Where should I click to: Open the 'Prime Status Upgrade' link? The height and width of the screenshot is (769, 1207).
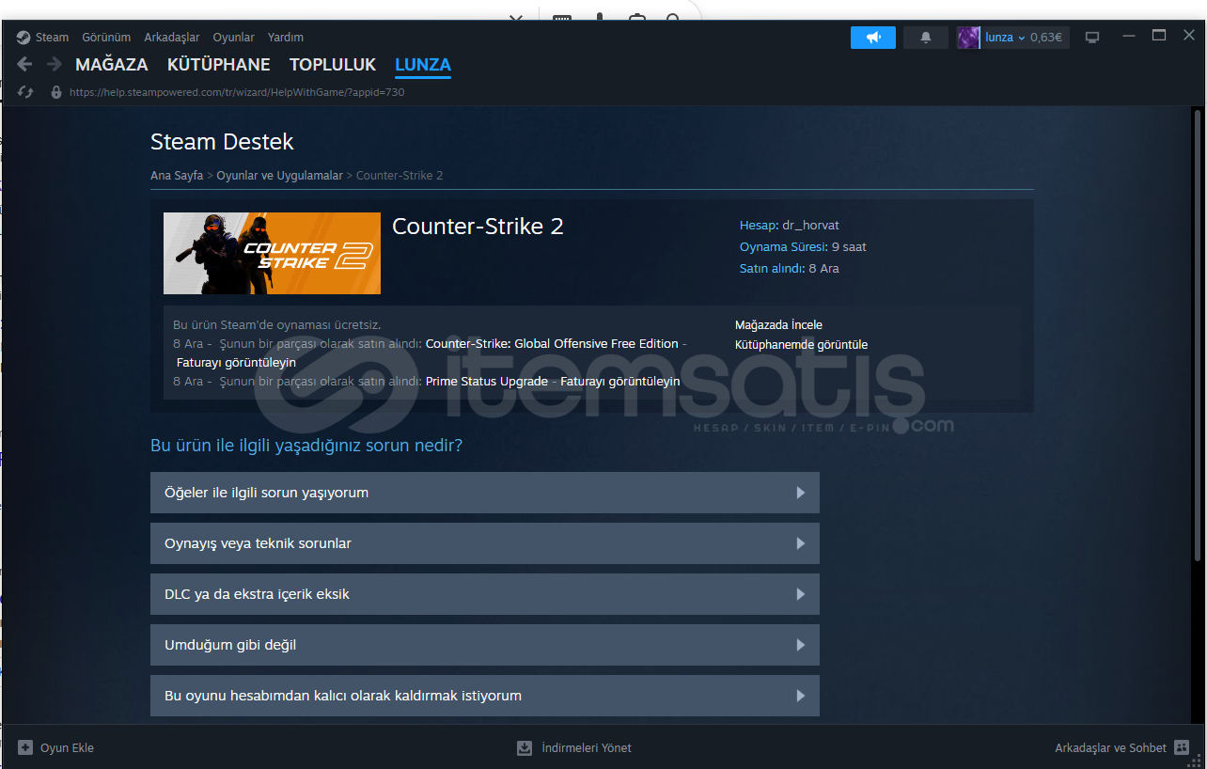point(487,382)
